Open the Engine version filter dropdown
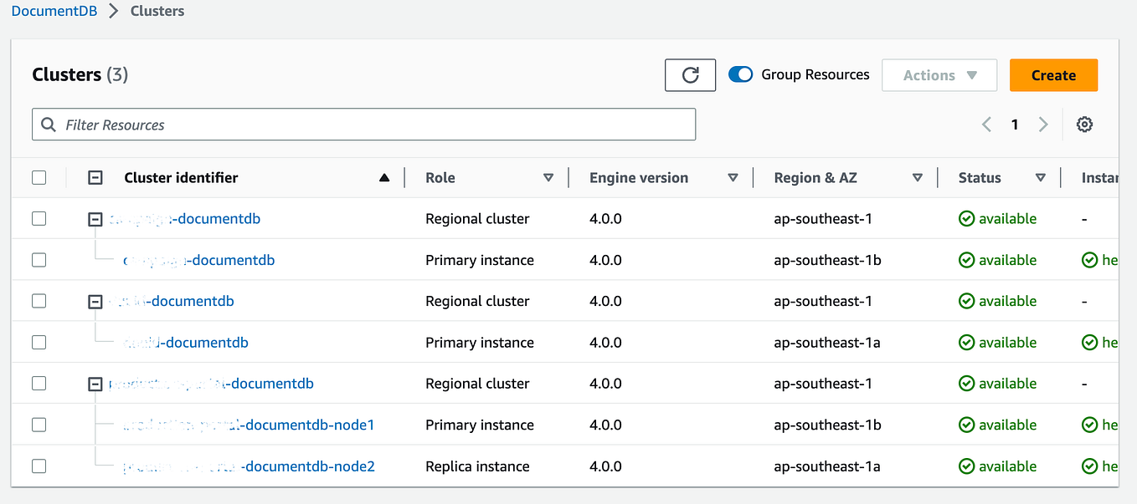Image resolution: width=1137 pixels, height=504 pixels. coord(733,177)
